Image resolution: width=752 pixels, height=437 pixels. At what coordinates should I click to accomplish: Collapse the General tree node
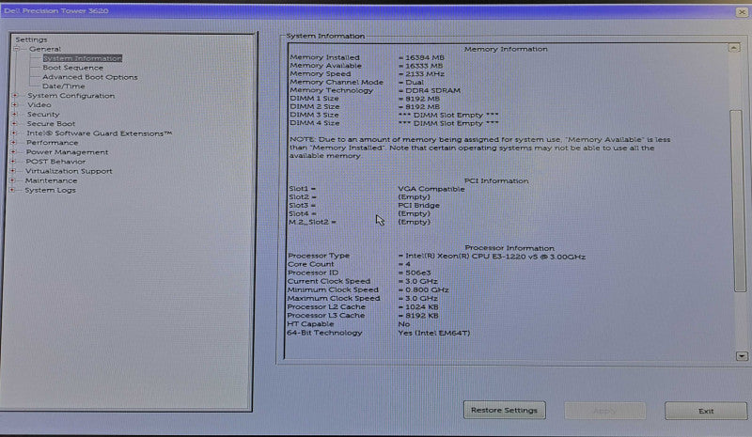point(17,49)
